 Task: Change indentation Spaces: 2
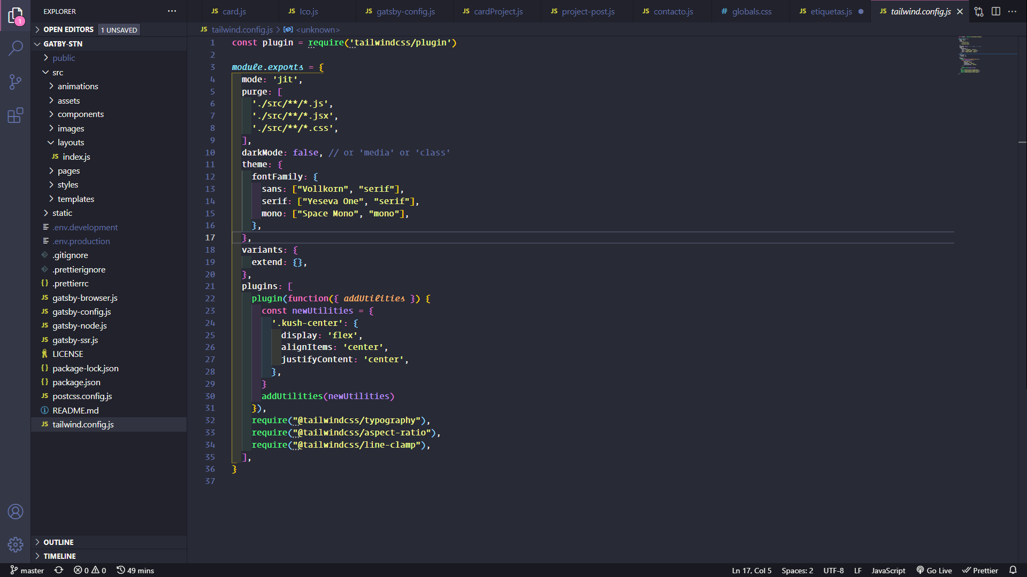click(797, 570)
